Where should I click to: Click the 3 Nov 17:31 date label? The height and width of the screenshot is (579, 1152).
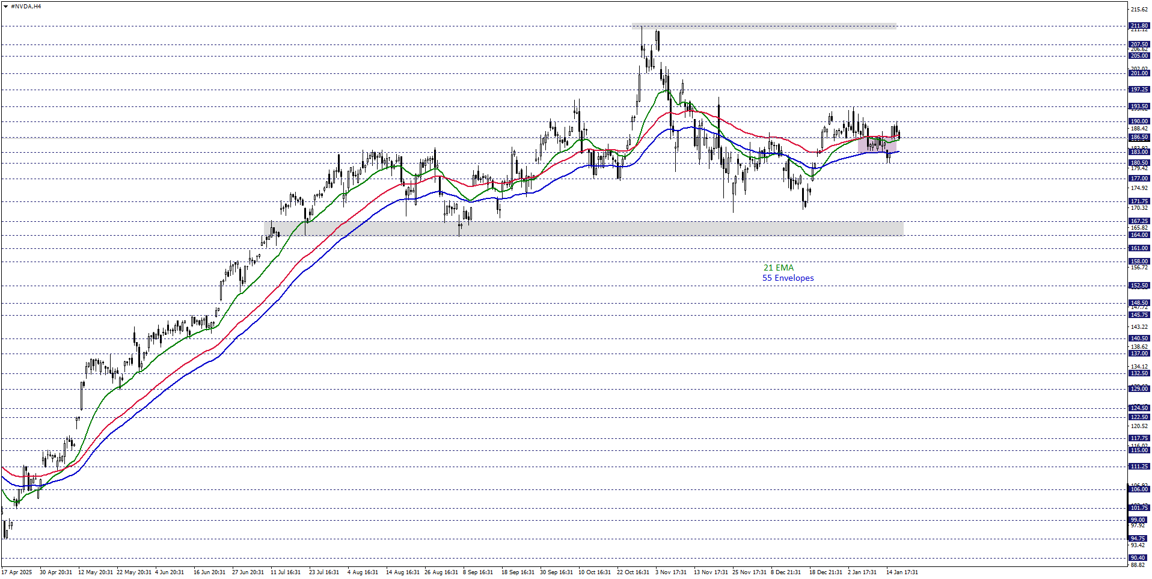[x=670, y=572]
